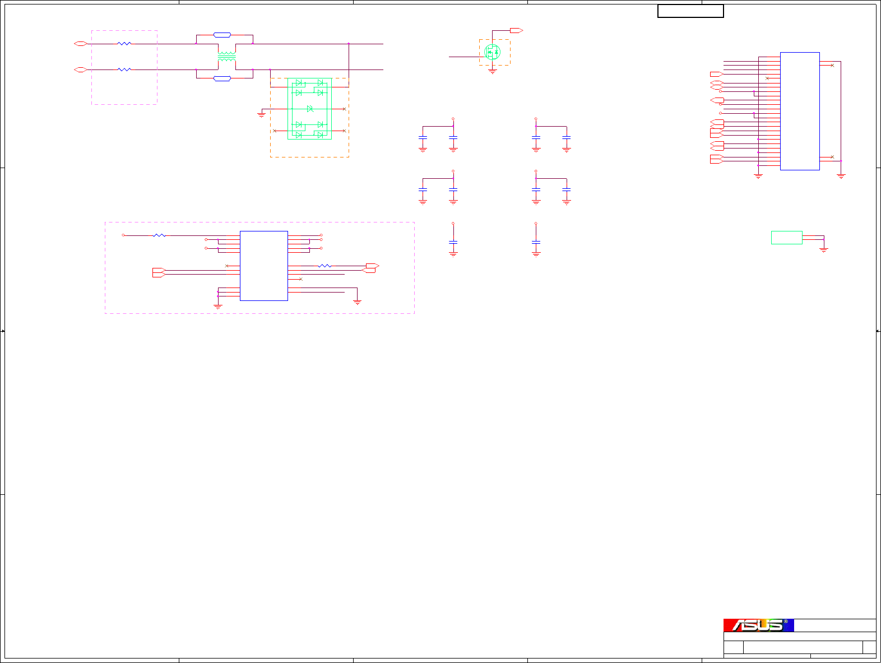This screenshot has width=881, height=663.
Task: Select the resistor on the right side of the IC
Action: tap(324, 266)
